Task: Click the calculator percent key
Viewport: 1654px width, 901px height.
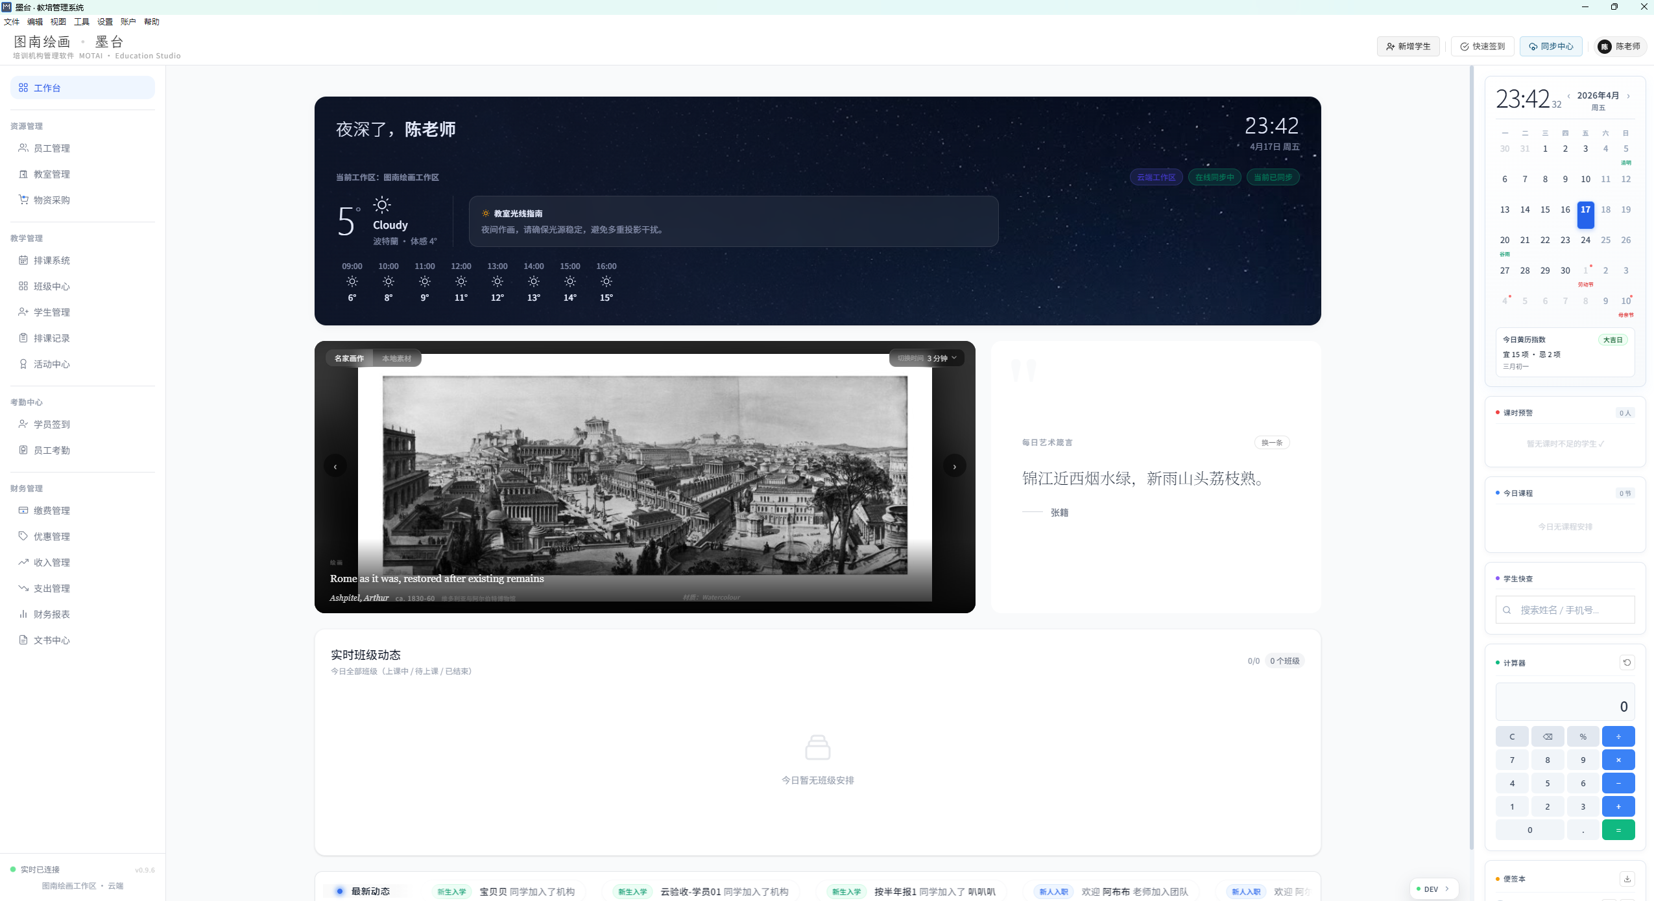Action: [x=1583, y=736]
